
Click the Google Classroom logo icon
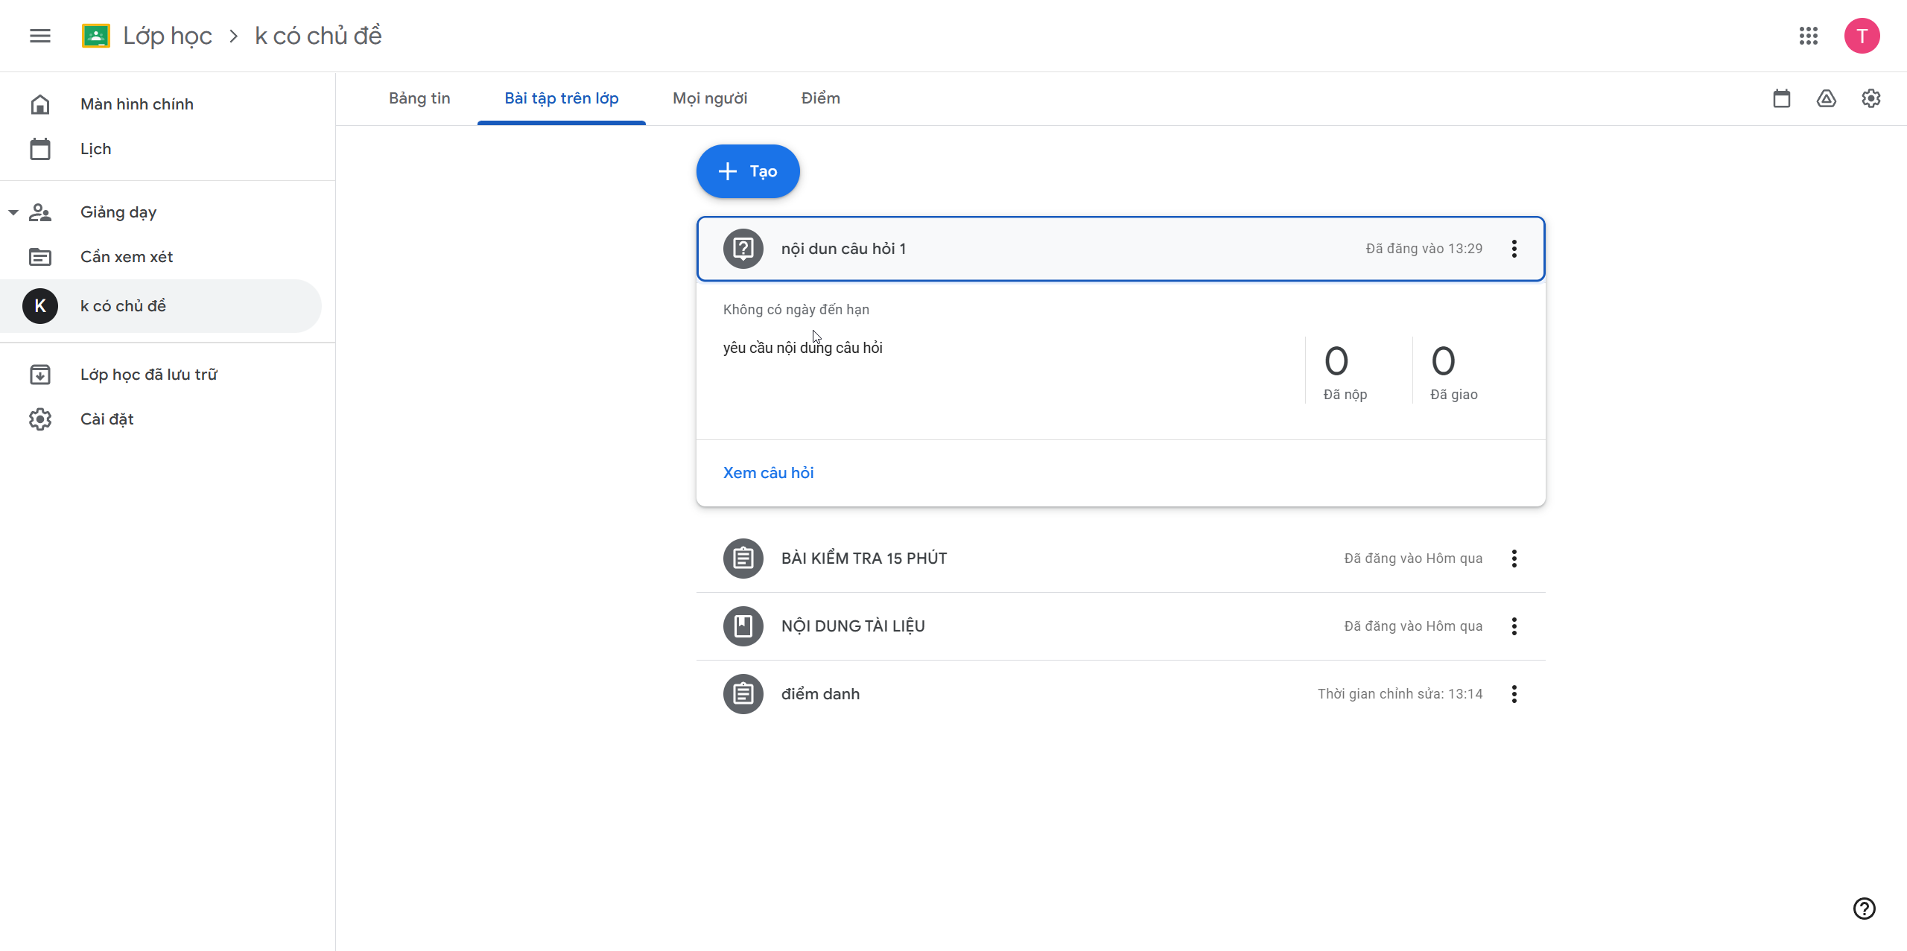(96, 36)
